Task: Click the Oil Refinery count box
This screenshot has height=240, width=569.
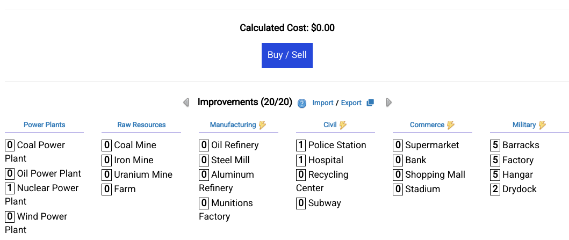Action: [204, 146]
